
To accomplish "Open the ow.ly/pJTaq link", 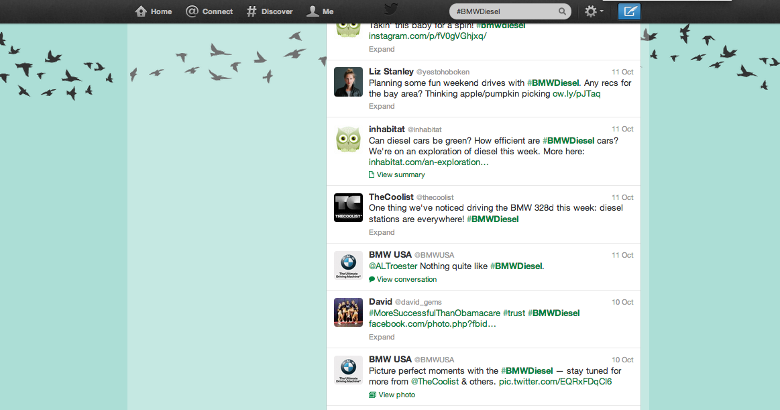I will coord(577,93).
